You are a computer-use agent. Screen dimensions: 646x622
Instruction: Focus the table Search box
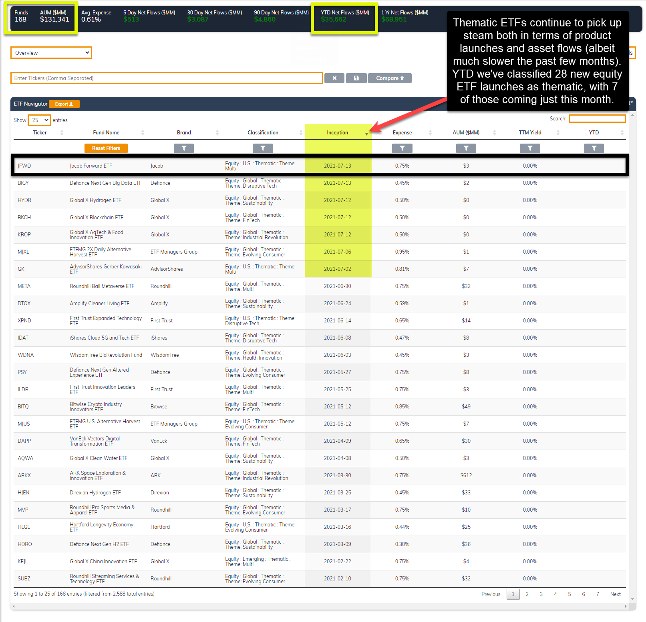pos(597,119)
